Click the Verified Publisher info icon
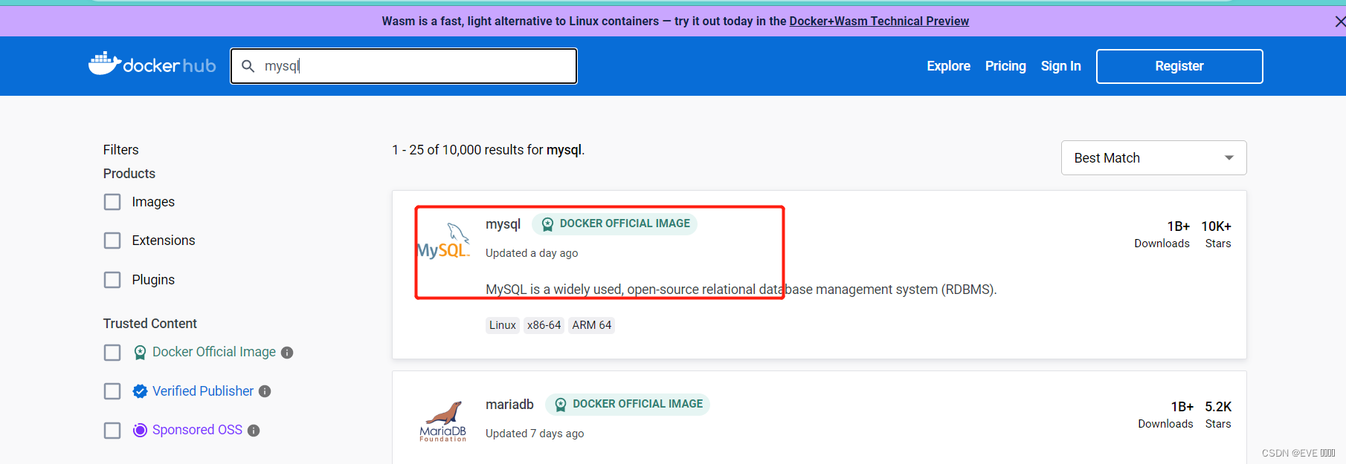 [x=265, y=391]
